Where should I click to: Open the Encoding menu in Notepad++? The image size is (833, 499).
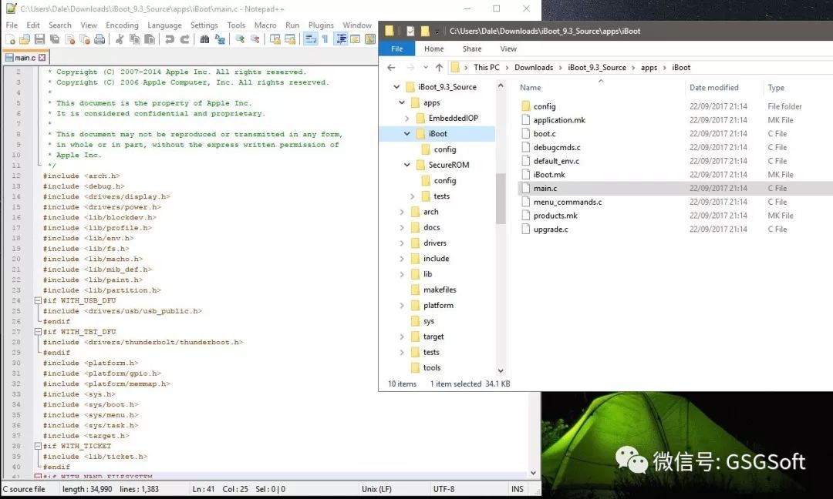[x=122, y=25]
